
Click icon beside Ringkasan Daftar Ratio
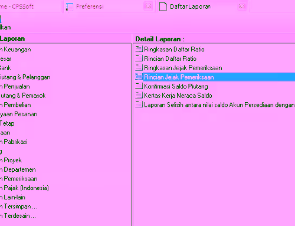point(139,49)
